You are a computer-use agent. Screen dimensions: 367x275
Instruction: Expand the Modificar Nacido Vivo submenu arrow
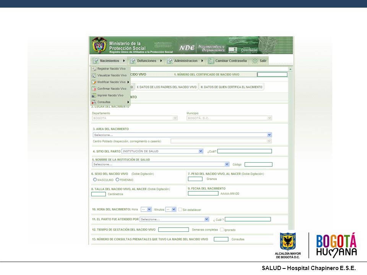128,82
